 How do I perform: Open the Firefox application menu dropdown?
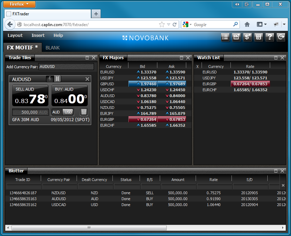[x=19, y=4]
